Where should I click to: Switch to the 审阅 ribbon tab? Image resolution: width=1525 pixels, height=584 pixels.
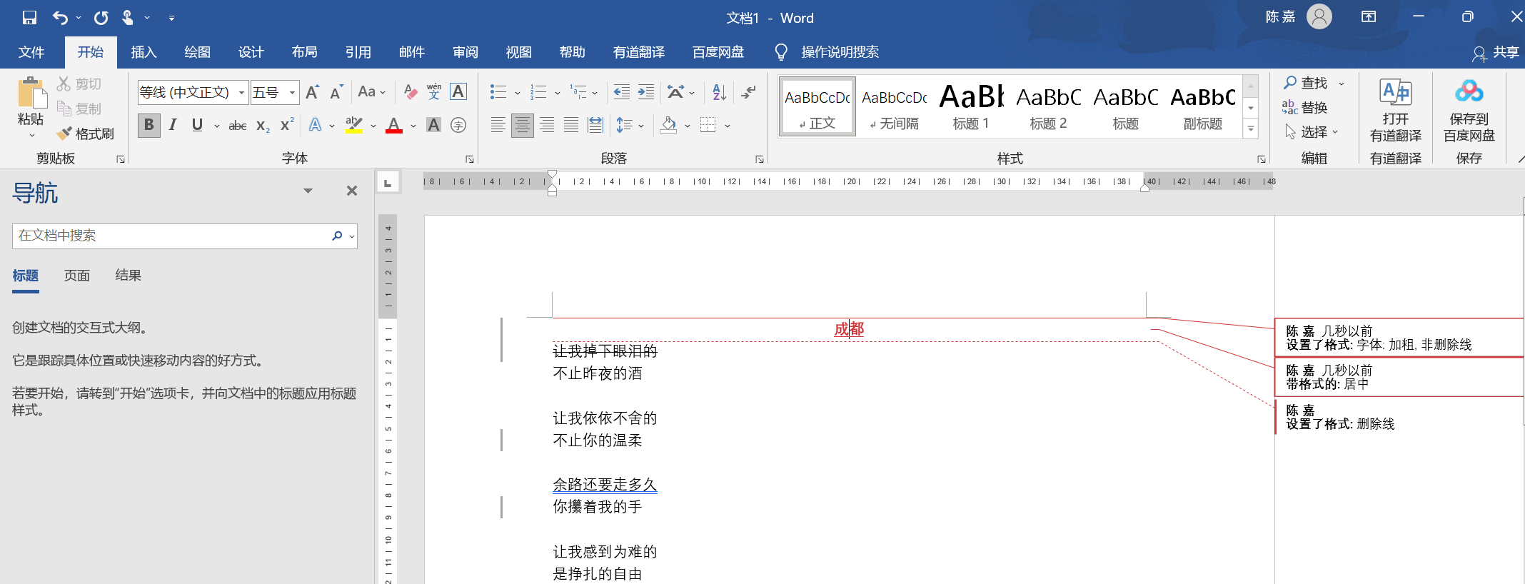point(465,52)
